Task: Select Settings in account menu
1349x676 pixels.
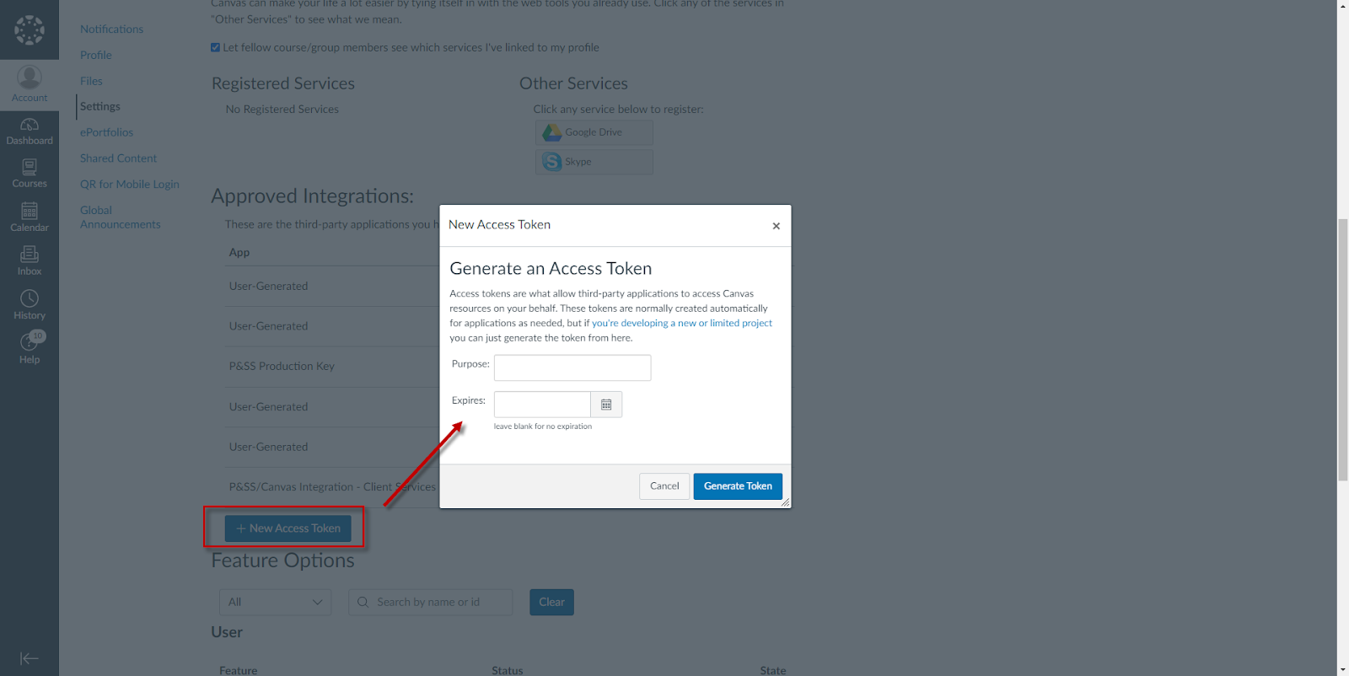Action: (x=100, y=106)
